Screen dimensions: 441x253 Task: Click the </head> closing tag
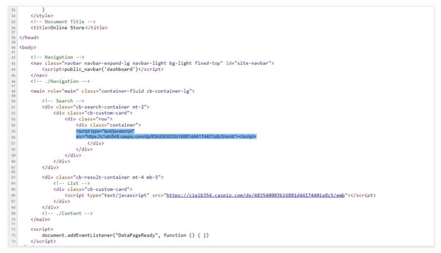[x=29, y=37]
